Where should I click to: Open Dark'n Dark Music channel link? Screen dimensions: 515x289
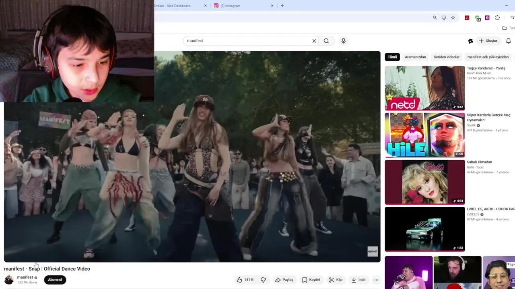click(479, 73)
